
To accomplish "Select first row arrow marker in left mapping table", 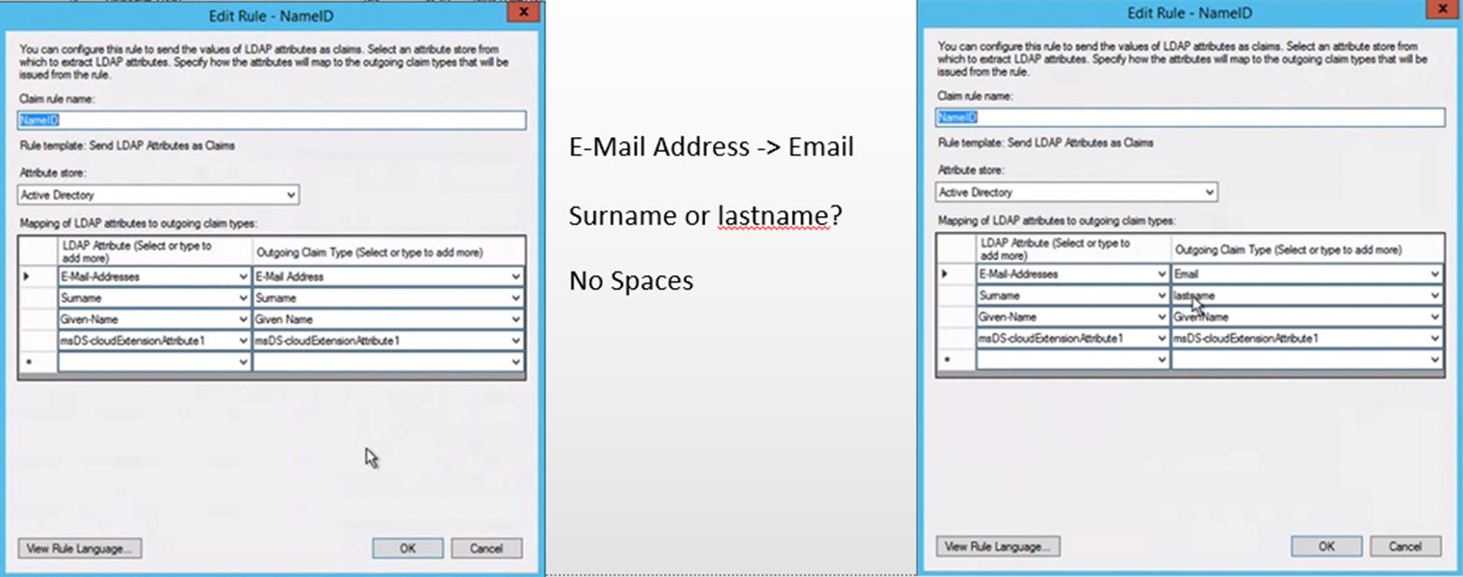I will (x=27, y=277).
